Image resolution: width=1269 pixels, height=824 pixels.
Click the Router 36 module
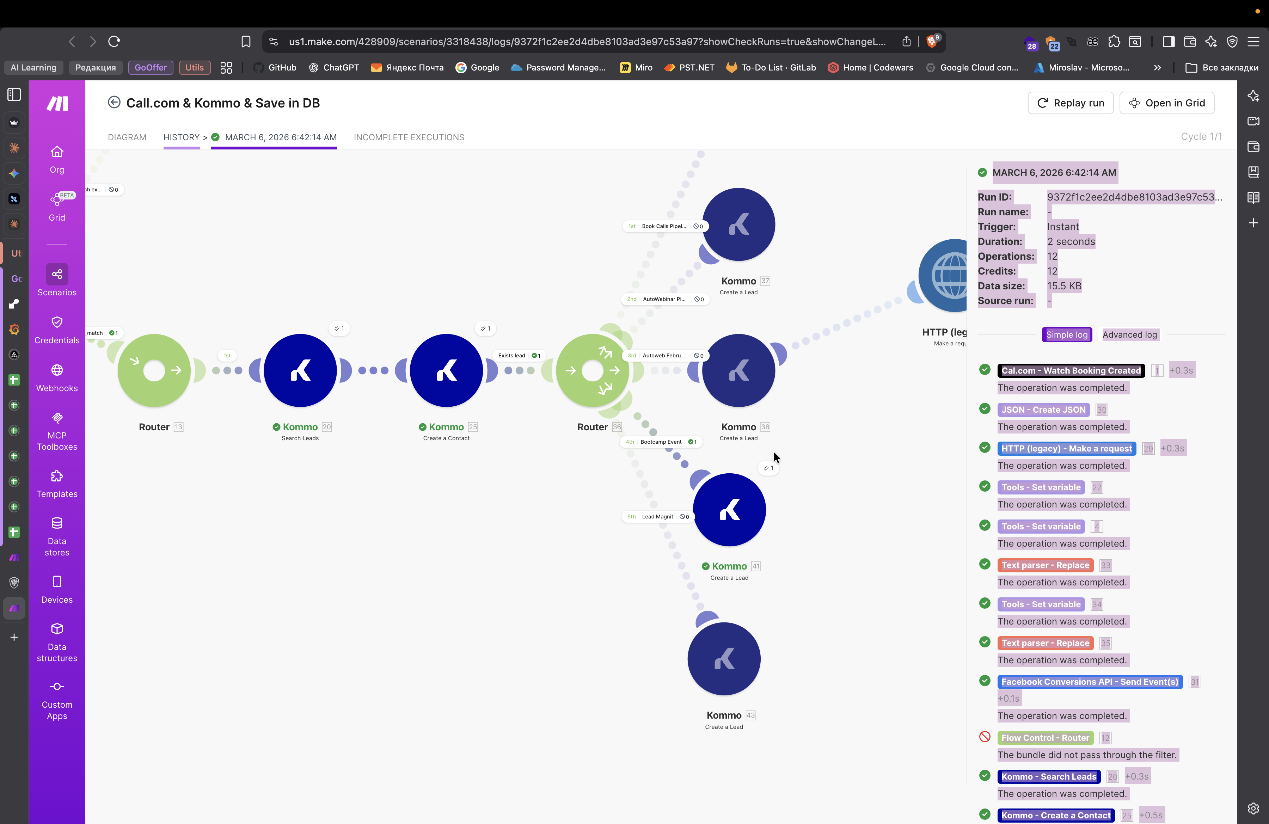(592, 370)
